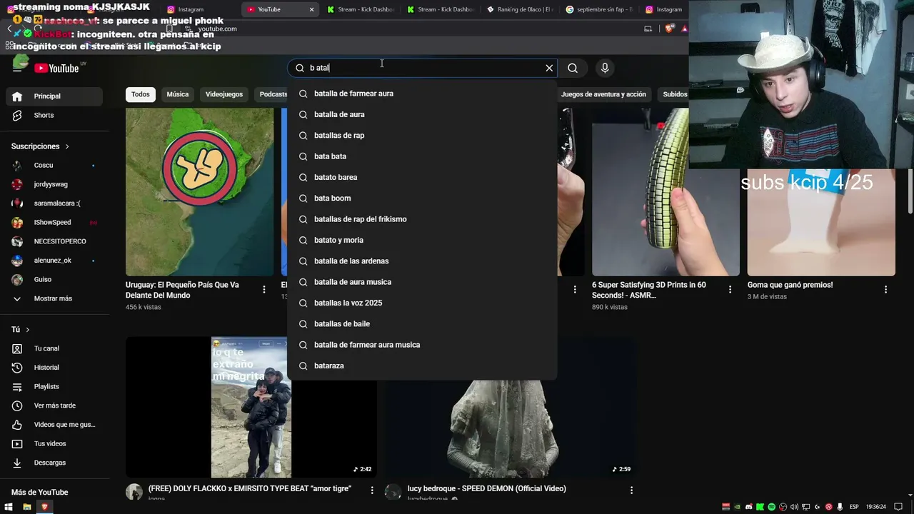Viewport: 914px width, 514px height.
Task: Select the Todos filter chip
Action: (141, 94)
